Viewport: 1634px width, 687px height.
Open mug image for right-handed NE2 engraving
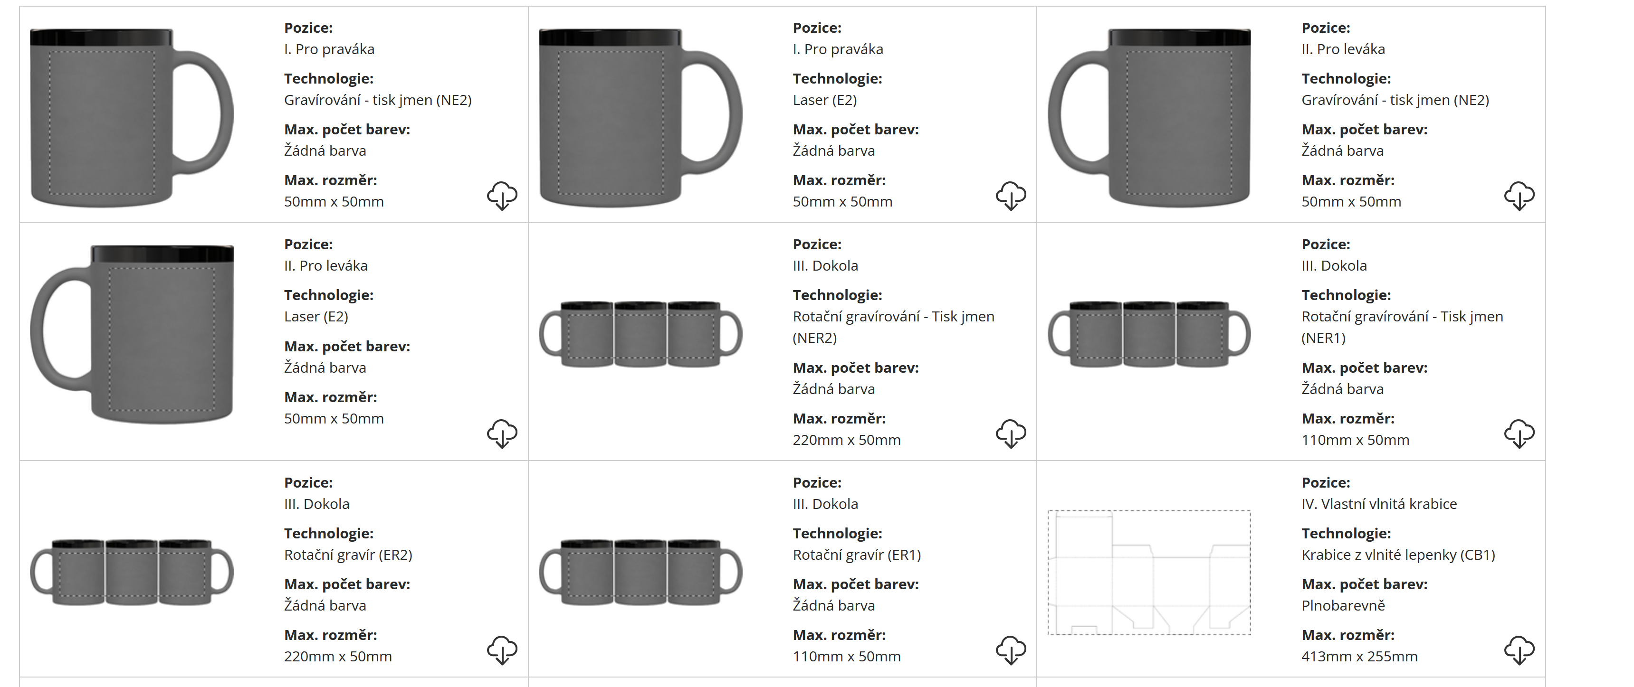pyautogui.click(x=131, y=117)
